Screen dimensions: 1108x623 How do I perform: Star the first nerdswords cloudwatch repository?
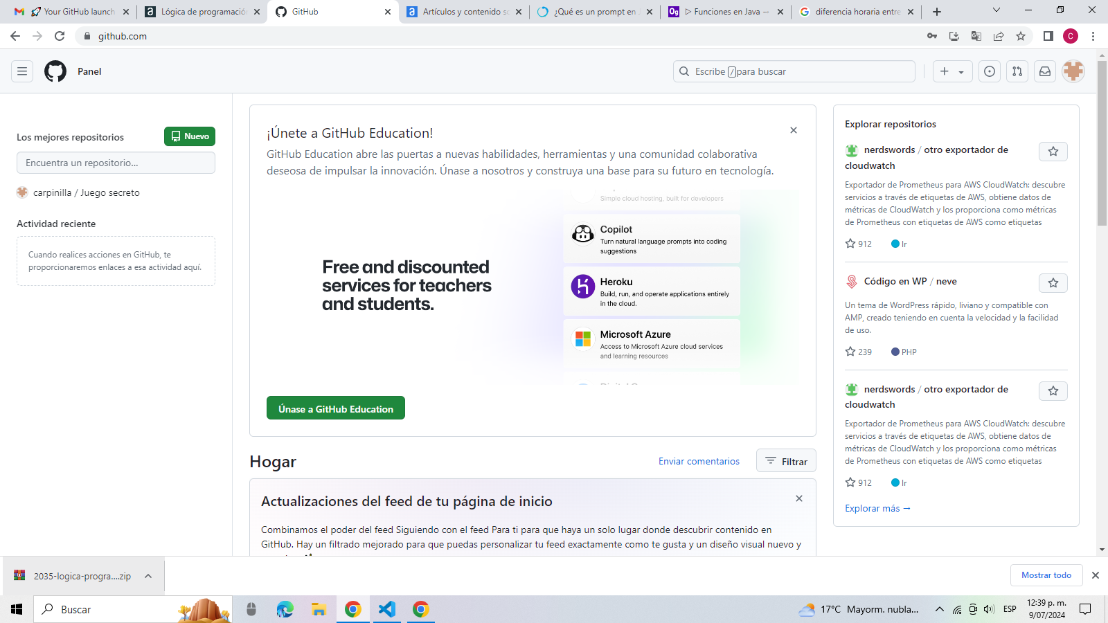[x=1053, y=152]
